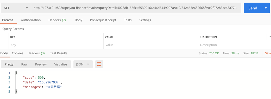The width and height of the screenshot is (271, 99).
Task: Click the request URL field
Action: click(136, 8)
